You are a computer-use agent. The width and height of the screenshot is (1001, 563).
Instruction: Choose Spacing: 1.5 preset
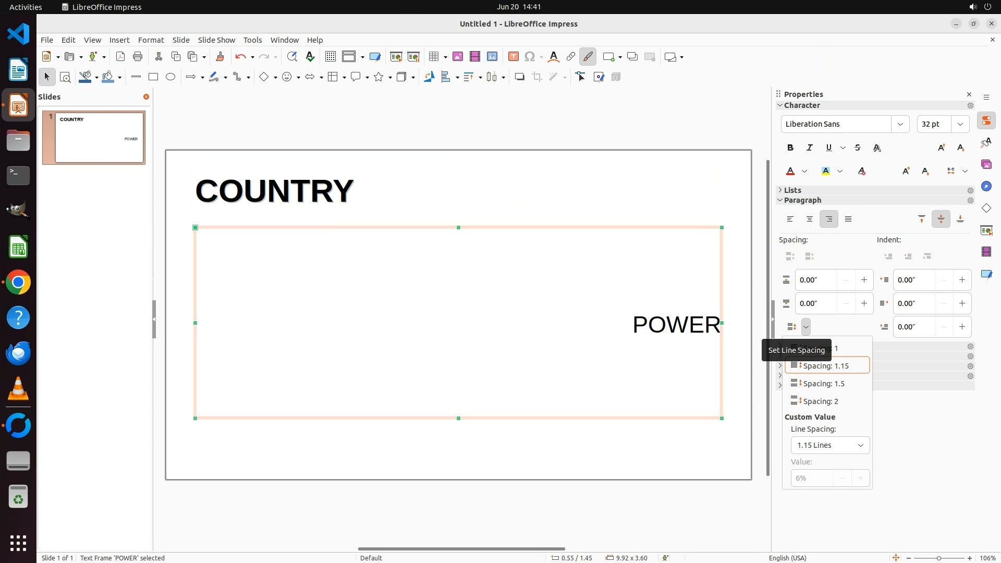coord(824,384)
